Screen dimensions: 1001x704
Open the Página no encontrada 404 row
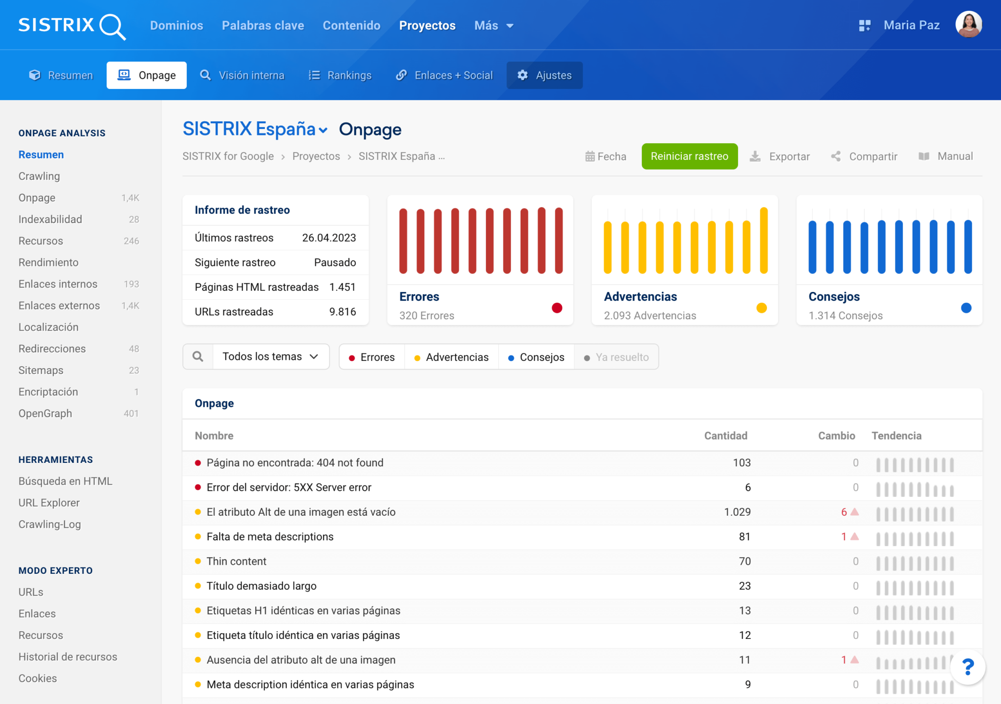[x=582, y=462]
